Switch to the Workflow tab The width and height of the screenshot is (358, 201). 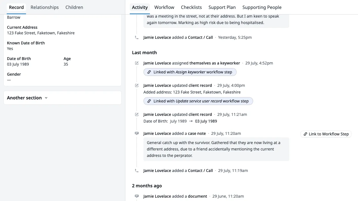pyautogui.click(x=164, y=7)
